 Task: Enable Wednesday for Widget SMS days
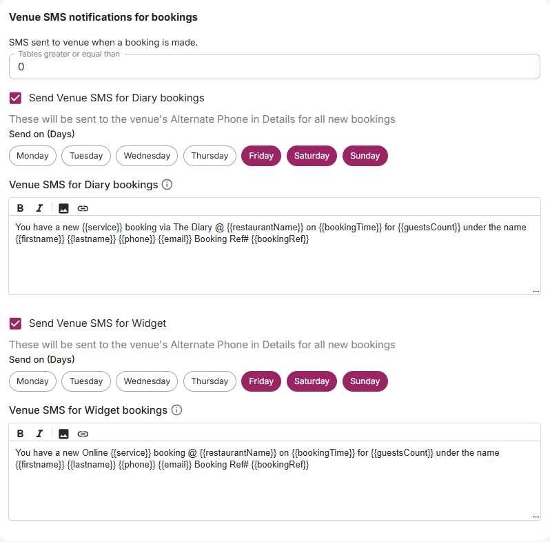147,381
